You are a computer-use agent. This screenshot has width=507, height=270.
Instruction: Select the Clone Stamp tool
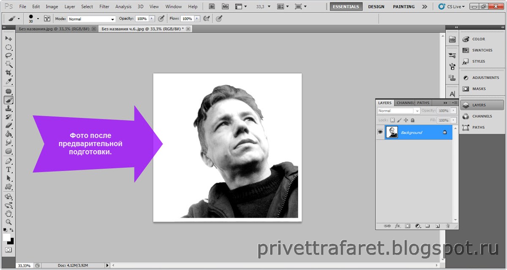8,108
